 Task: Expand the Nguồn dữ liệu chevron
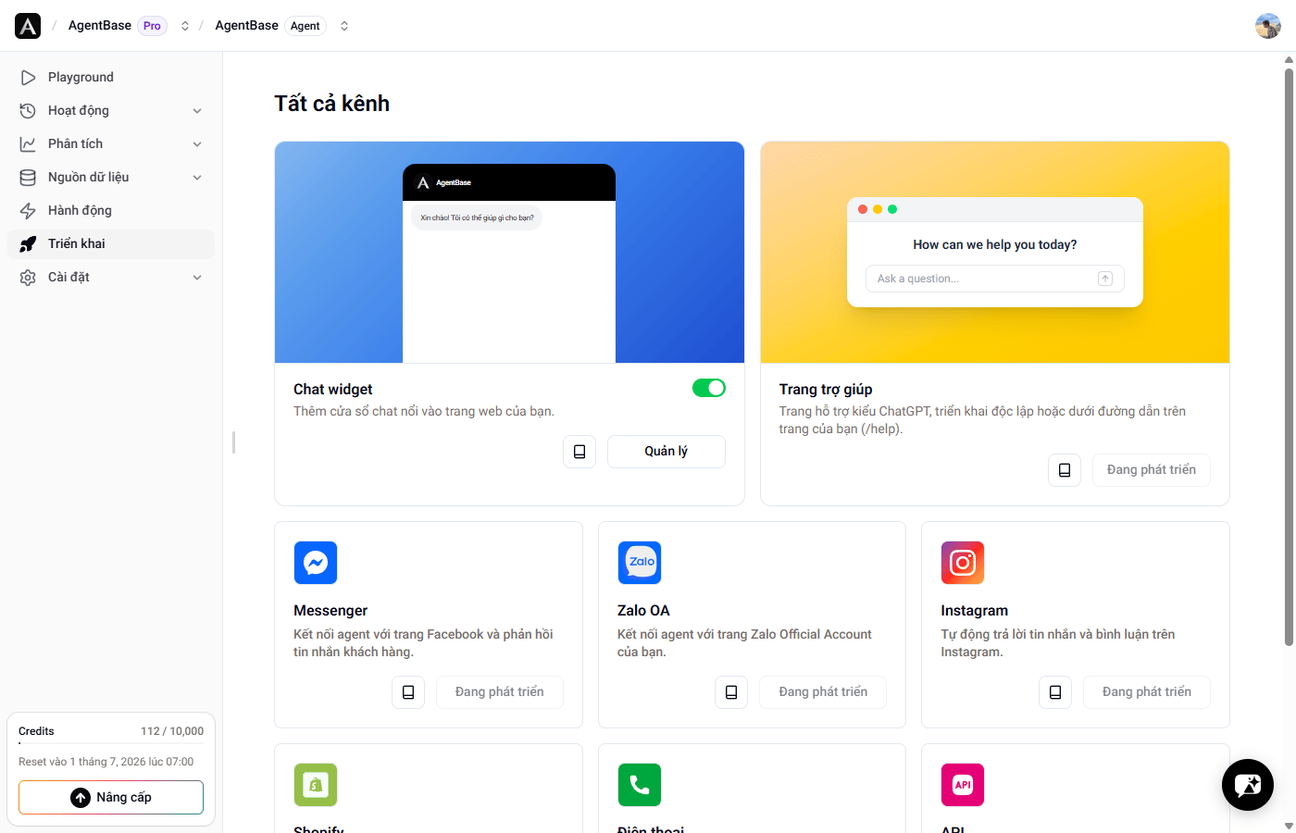[x=197, y=178]
